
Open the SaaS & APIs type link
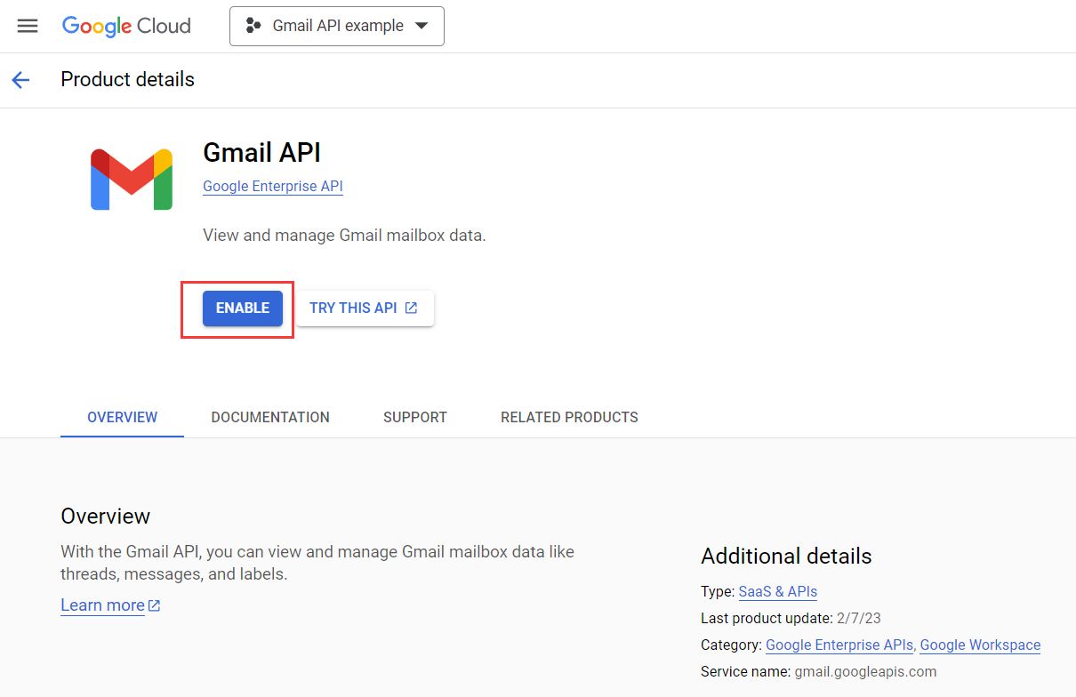tap(778, 591)
